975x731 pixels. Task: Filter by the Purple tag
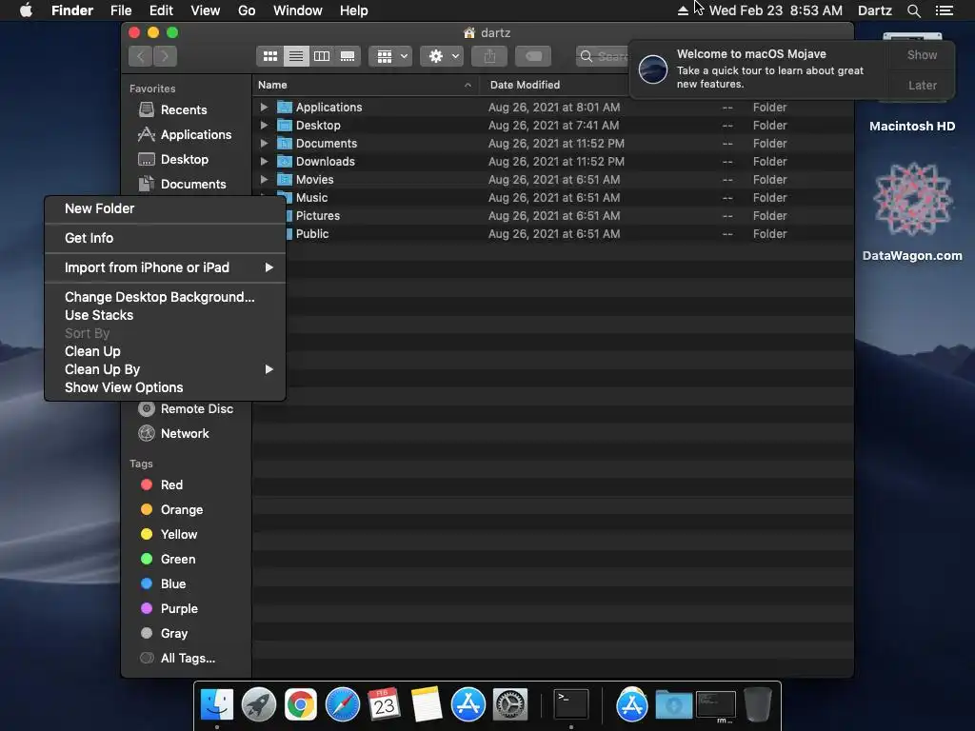[169, 609]
